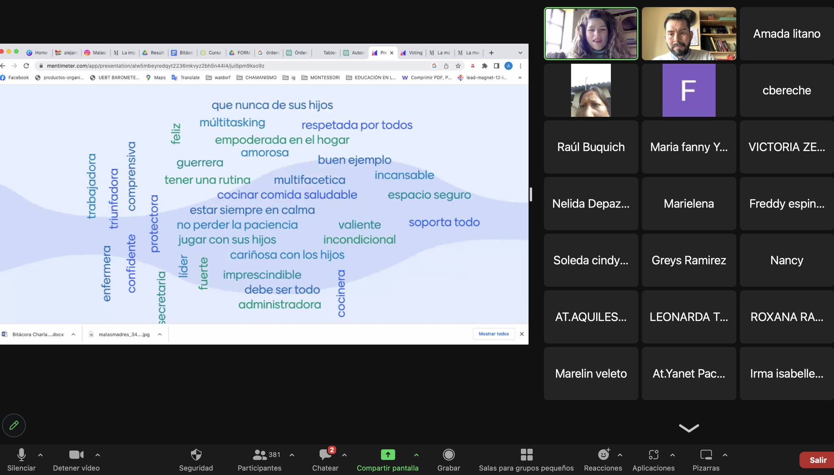Screen dimensions: 834x475
Task: Select the Amada litano participant tile
Action: tap(786, 34)
